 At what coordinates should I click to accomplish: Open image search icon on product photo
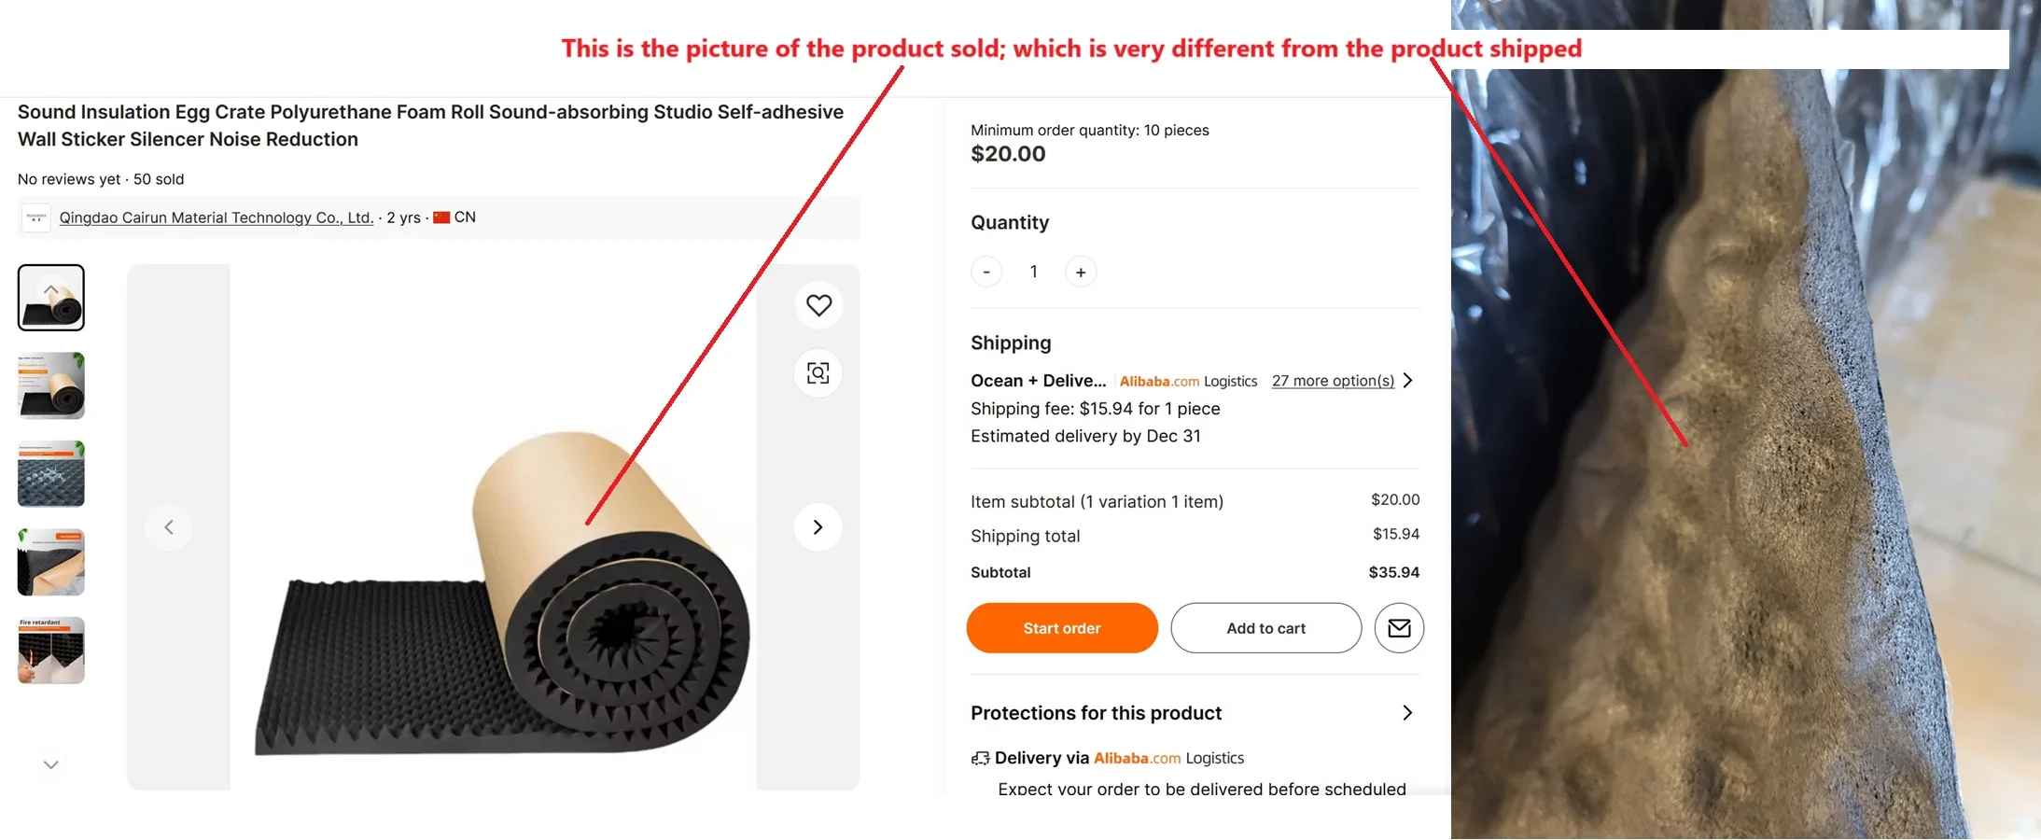pyautogui.click(x=818, y=373)
